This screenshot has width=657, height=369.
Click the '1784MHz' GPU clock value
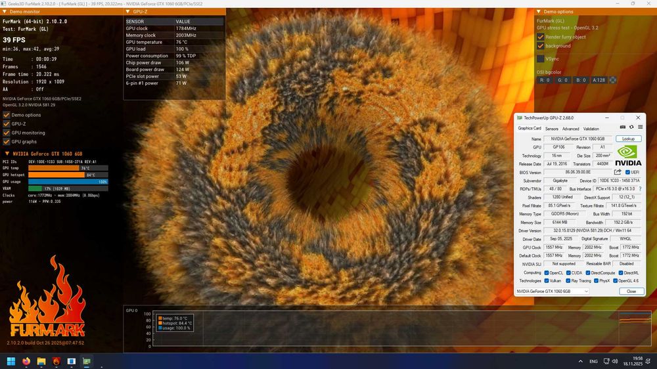(186, 28)
